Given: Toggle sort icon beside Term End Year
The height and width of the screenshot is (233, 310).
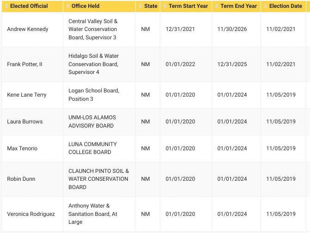Looking at the screenshot, I should pyautogui.click(x=217, y=6).
